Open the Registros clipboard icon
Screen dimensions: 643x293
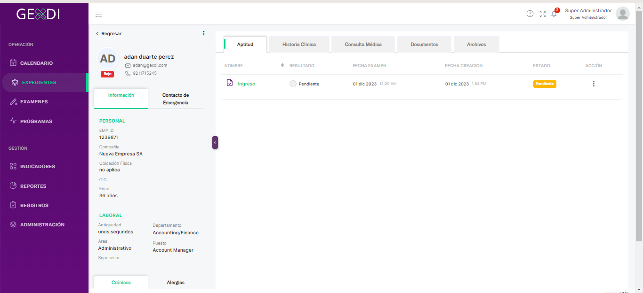[x=13, y=205]
